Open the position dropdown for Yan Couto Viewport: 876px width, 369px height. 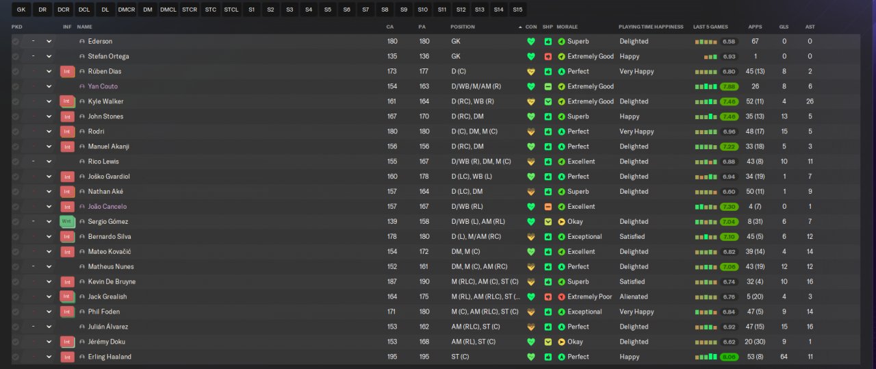click(49, 86)
